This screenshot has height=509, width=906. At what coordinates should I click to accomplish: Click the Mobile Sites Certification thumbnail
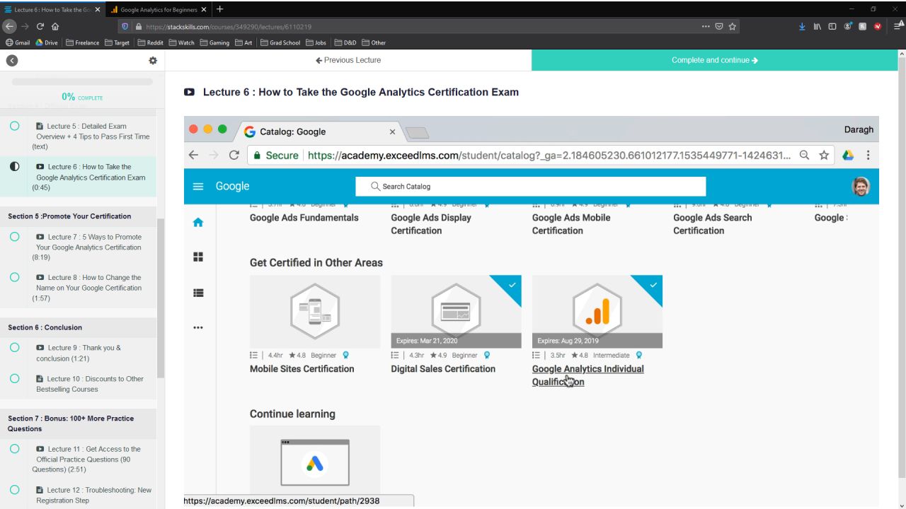(x=315, y=311)
